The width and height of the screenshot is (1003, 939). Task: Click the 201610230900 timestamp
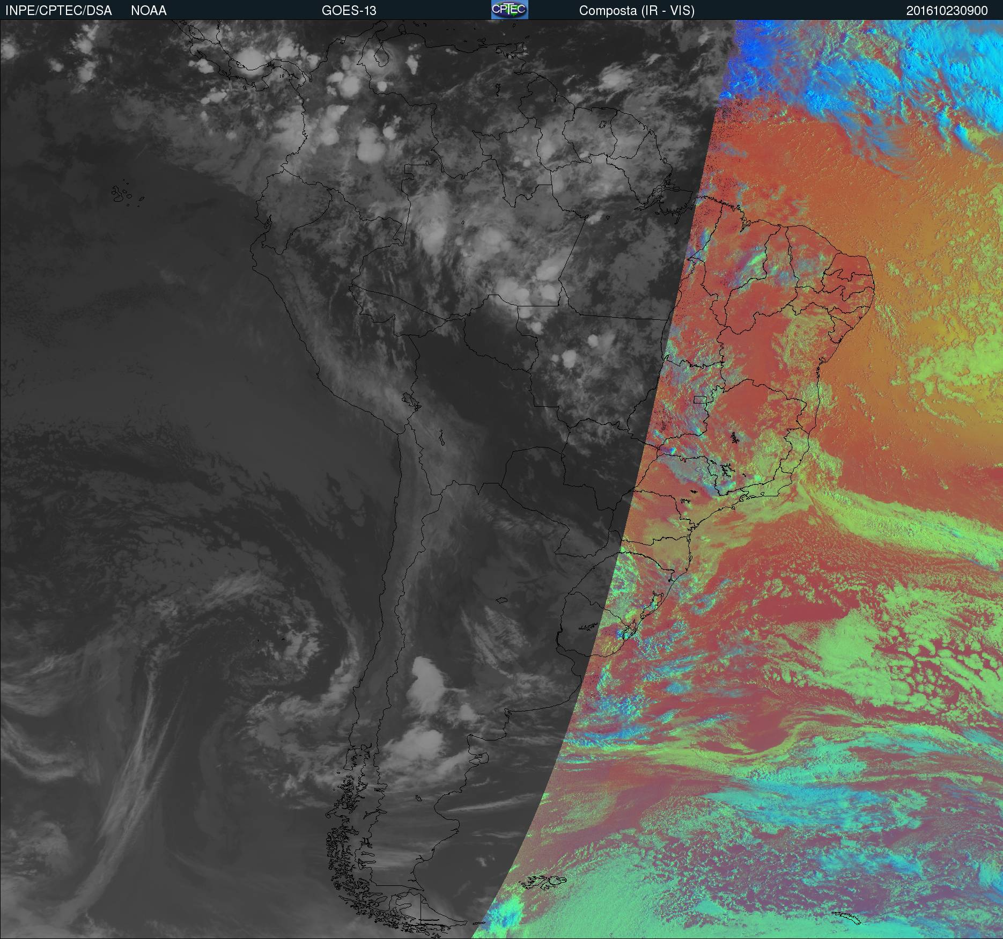947,11
